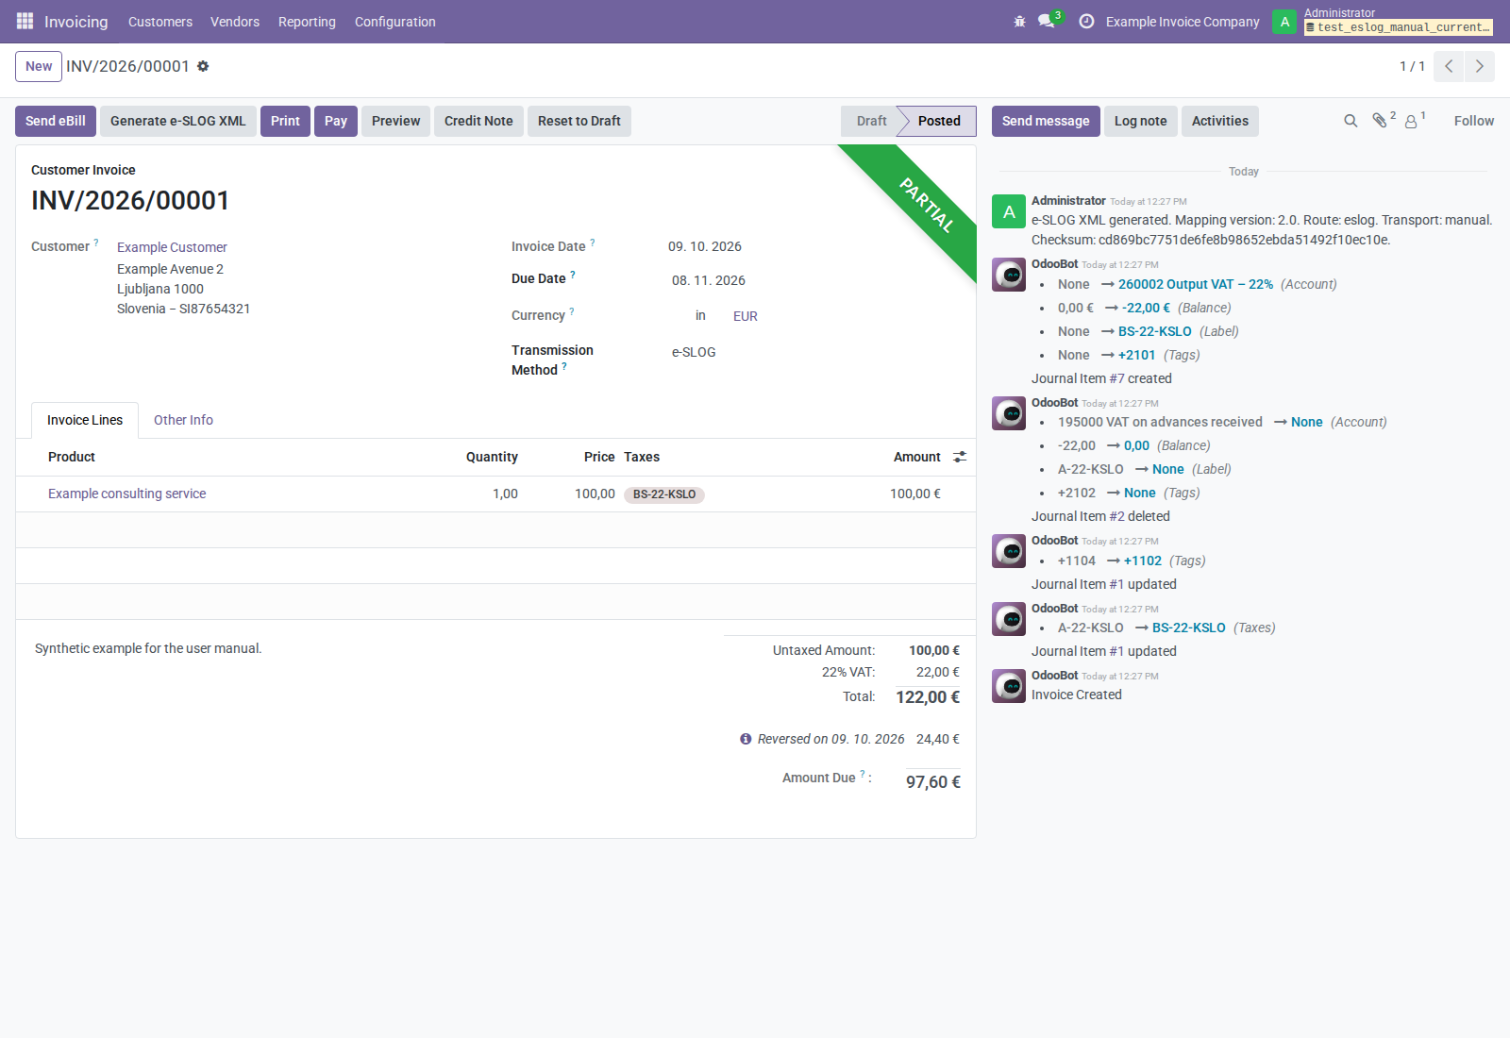Click the Send eBill button
Image resolution: width=1510 pixels, height=1038 pixels.
coord(56,121)
